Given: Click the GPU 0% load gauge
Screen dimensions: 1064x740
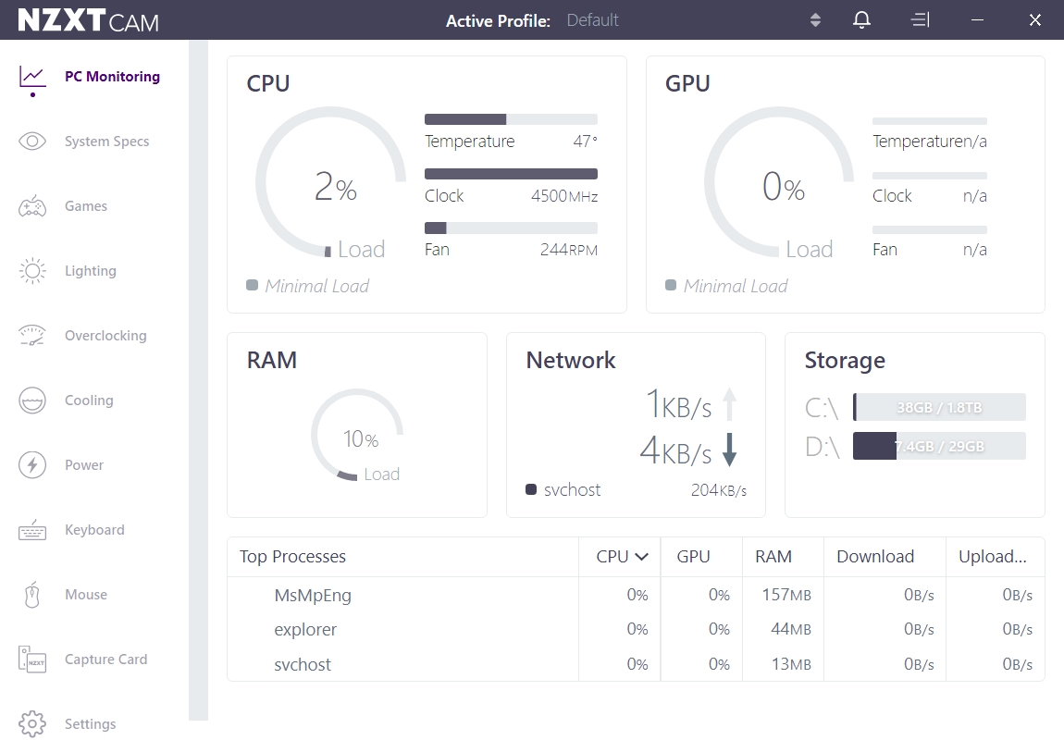Looking at the screenshot, I should [779, 182].
